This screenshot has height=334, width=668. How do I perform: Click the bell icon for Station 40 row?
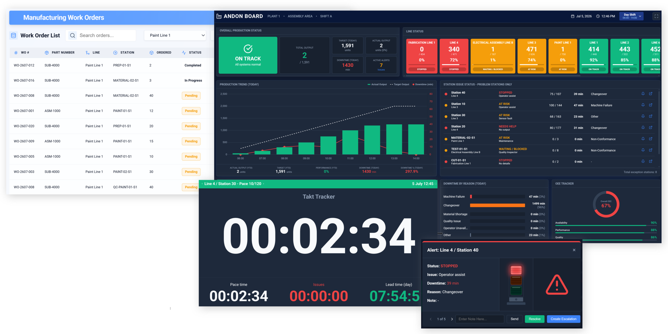tap(643, 93)
